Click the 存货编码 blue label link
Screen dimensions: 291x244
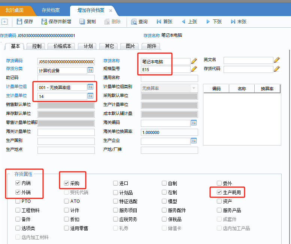[14, 61]
